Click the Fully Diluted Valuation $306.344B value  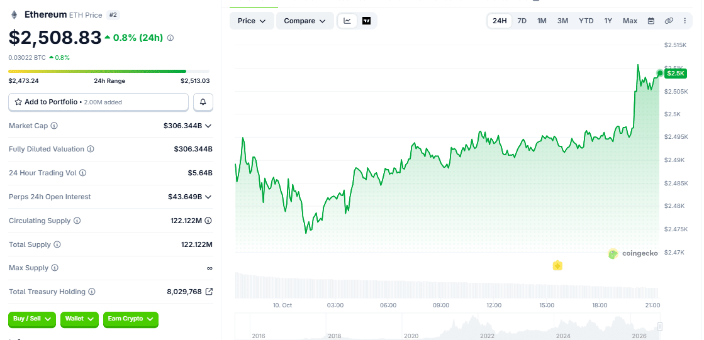coord(193,149)
